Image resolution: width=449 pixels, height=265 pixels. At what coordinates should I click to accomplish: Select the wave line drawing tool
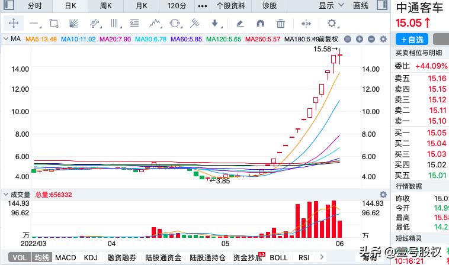pos(155,24)
